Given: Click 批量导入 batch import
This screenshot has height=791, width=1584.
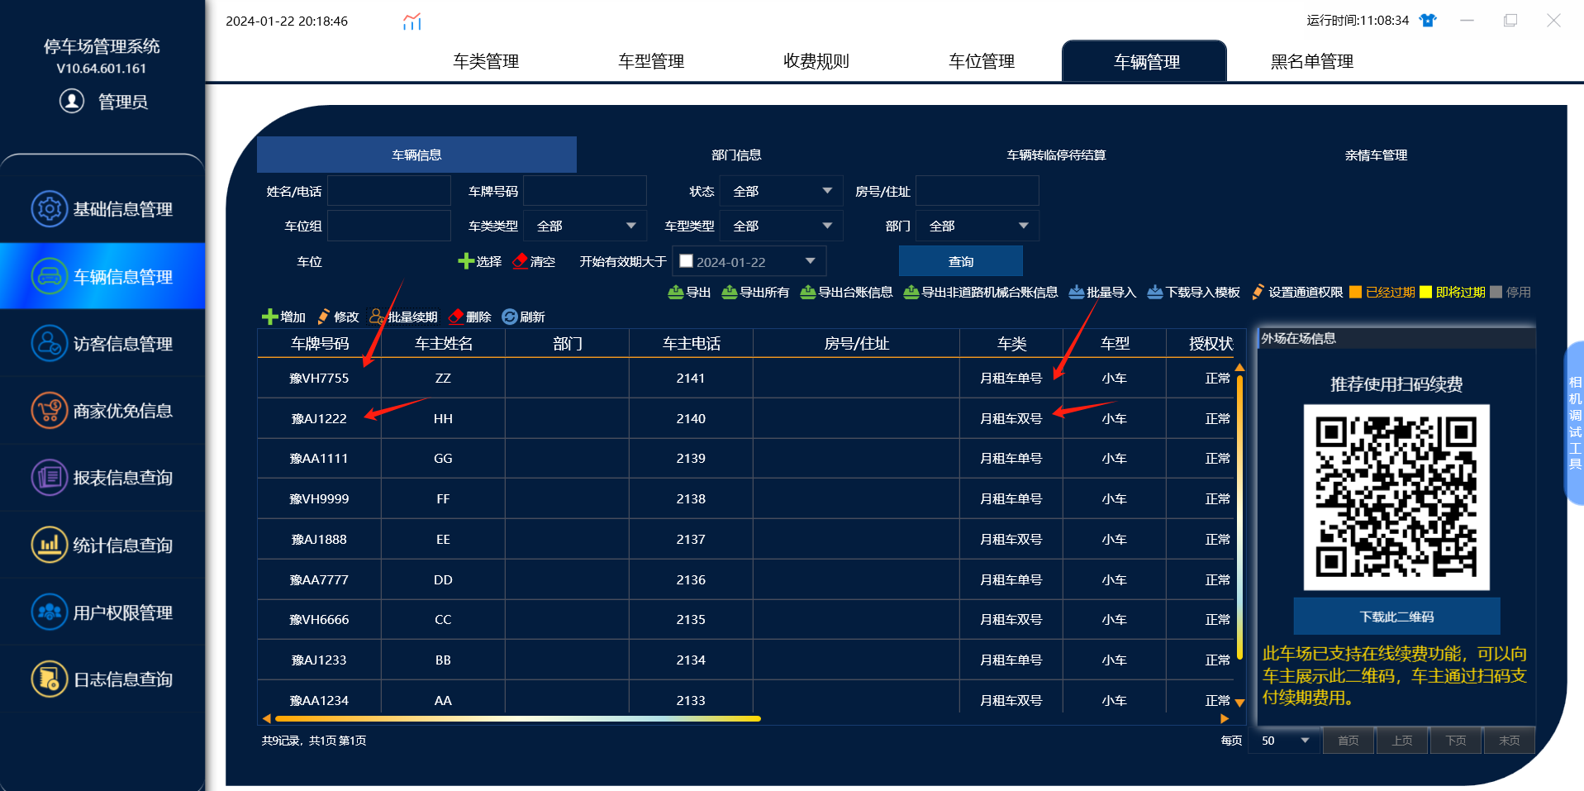Looking at the screenshot, I should pyautogui.click(x=1102, y=292).
